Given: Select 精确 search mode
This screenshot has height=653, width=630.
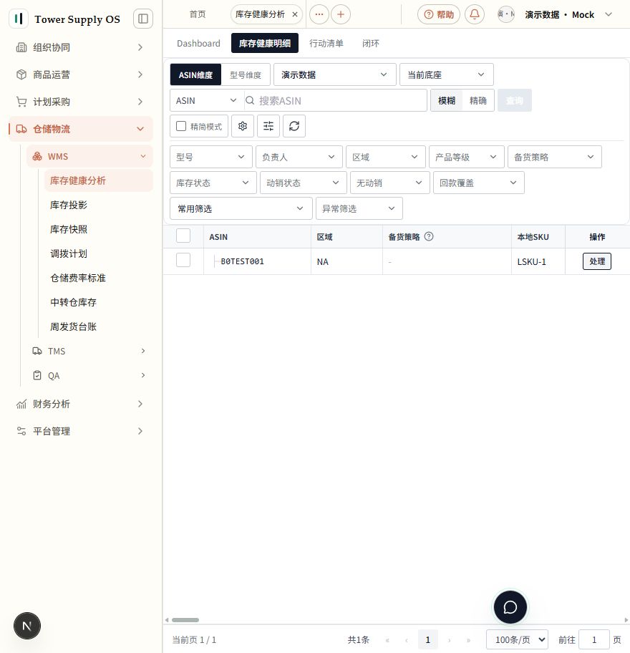Looking at the screenshot, I should click(x=478, y=100).
